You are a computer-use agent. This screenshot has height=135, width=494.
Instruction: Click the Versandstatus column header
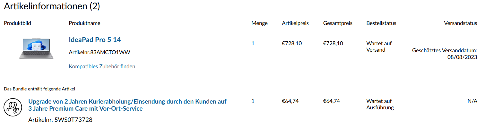(x=460, y=23)
